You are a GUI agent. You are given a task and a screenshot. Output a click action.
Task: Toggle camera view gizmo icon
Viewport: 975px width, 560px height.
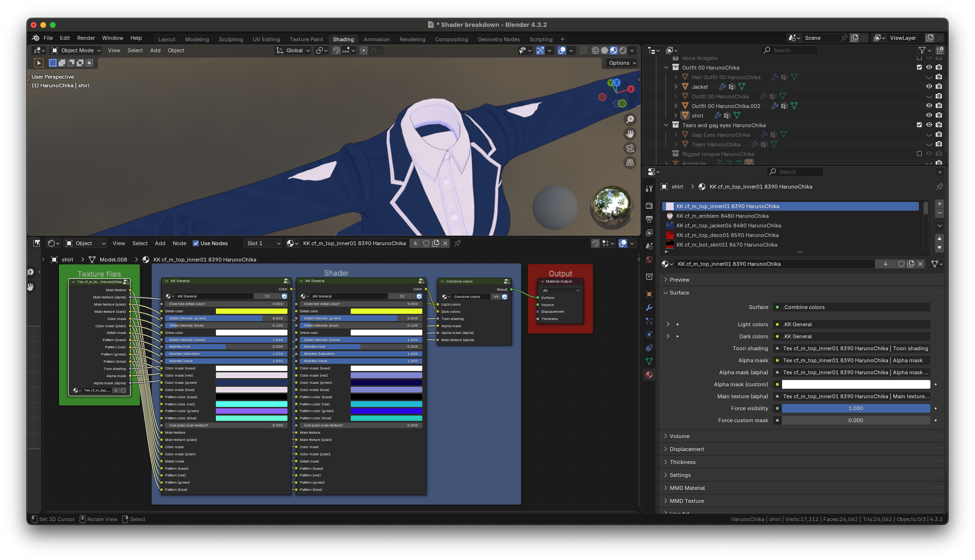630,148
